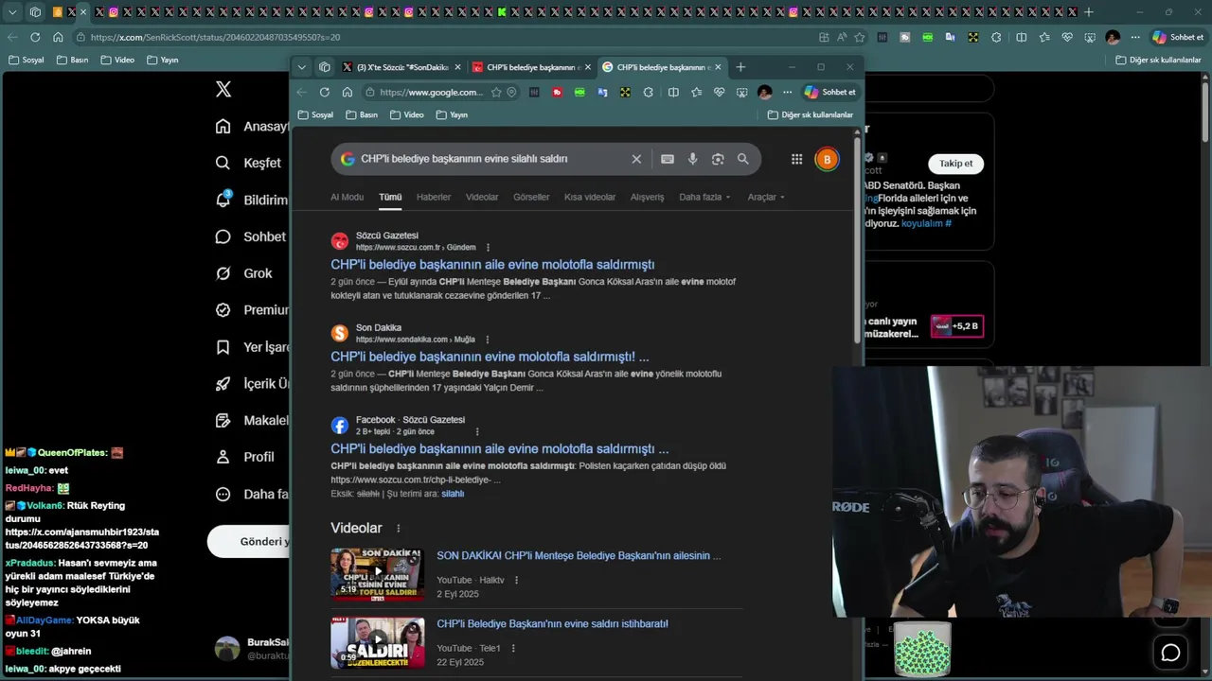Open options dots for Facebook result

tap(477, 432)
